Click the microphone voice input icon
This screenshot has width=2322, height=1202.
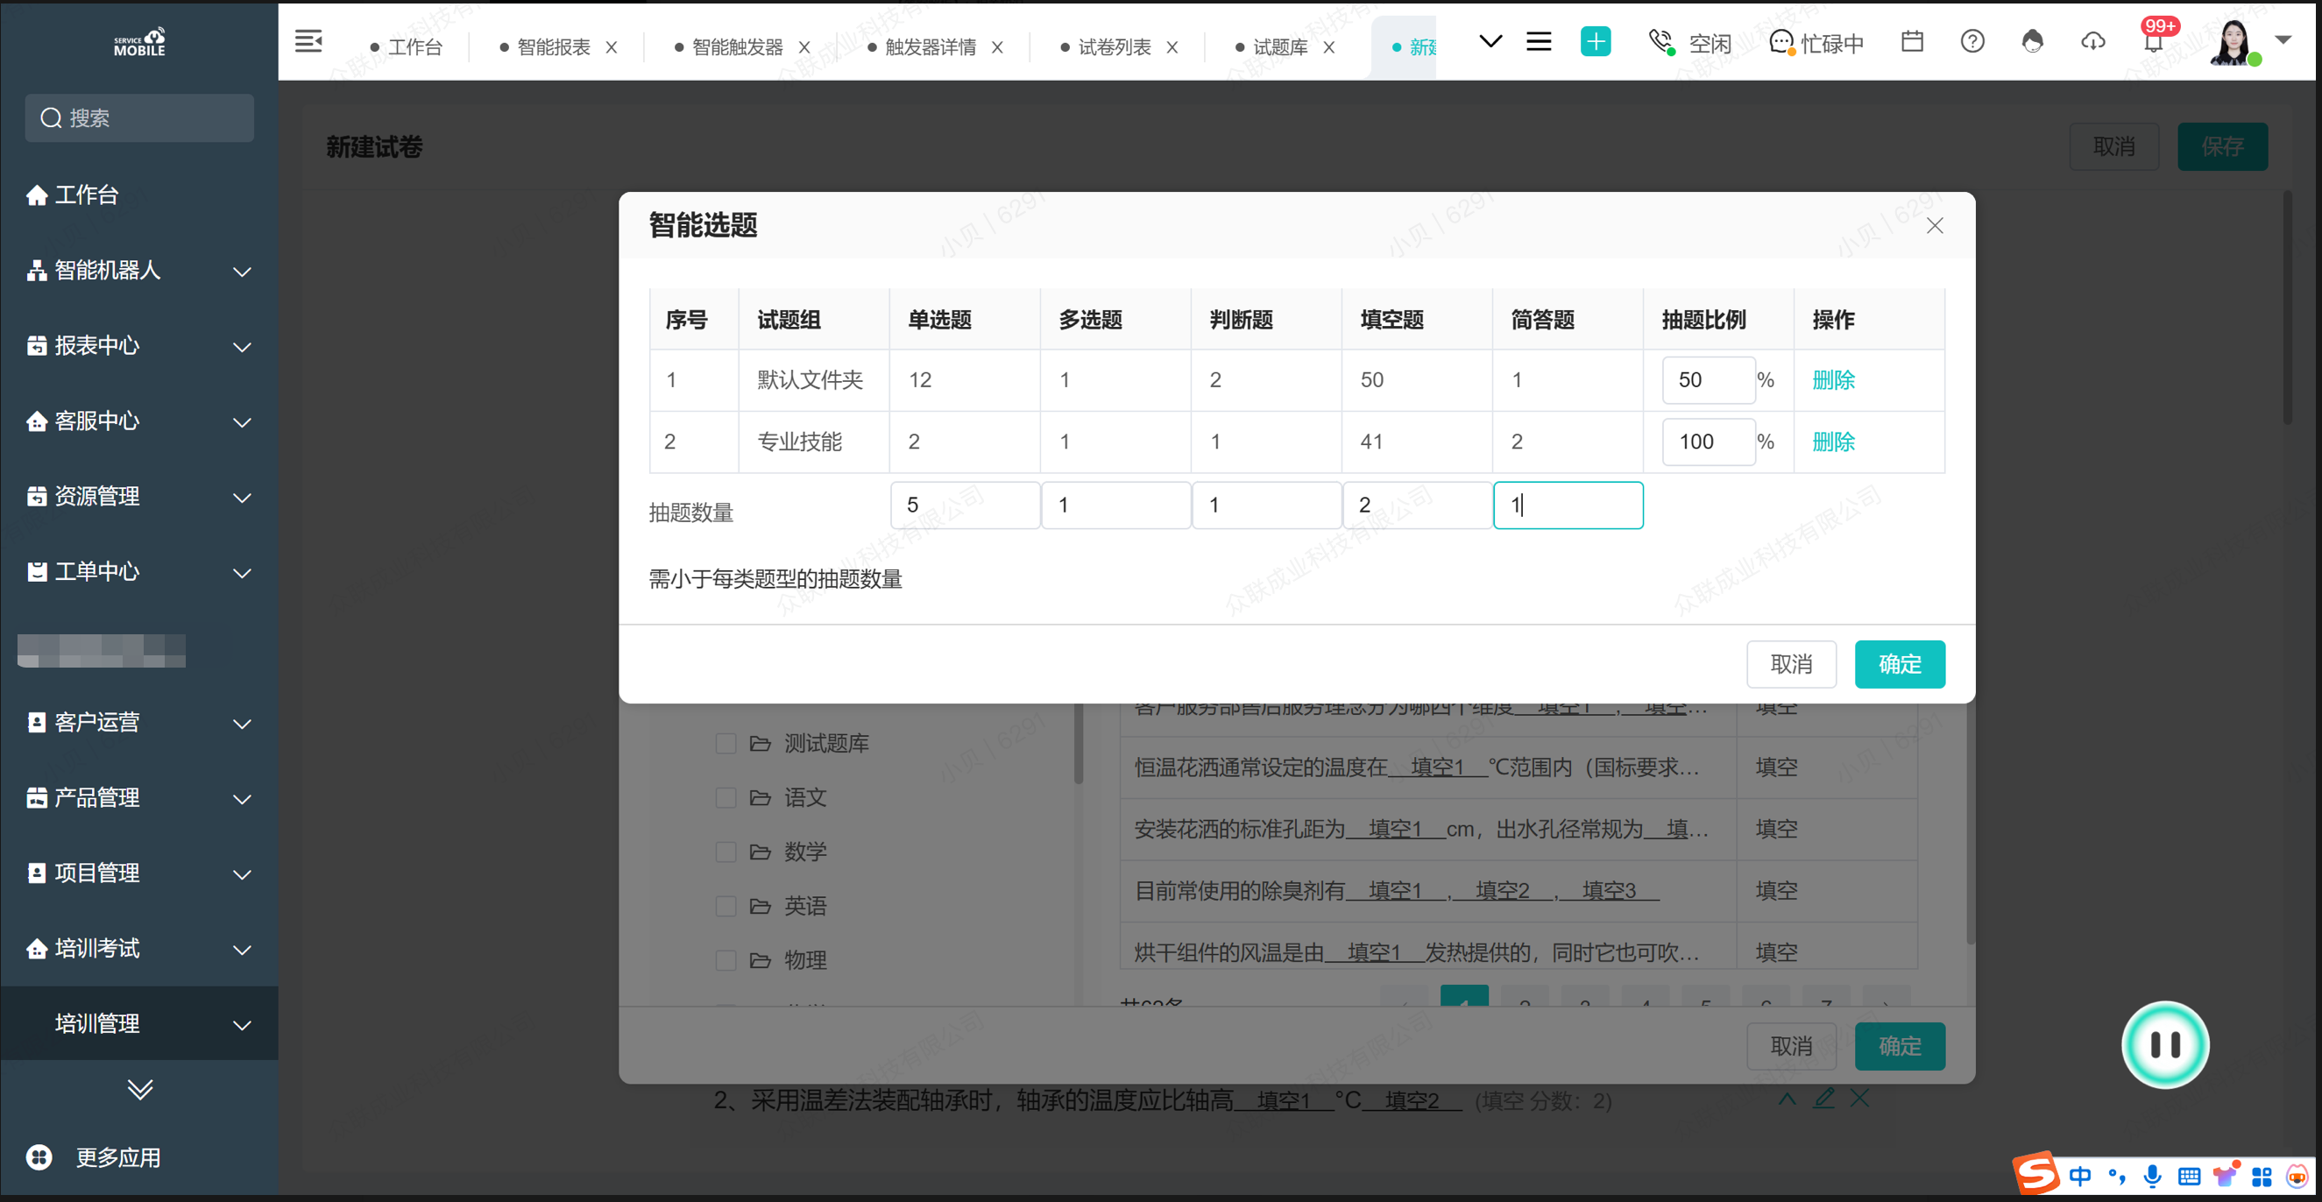(2153, 1176)
